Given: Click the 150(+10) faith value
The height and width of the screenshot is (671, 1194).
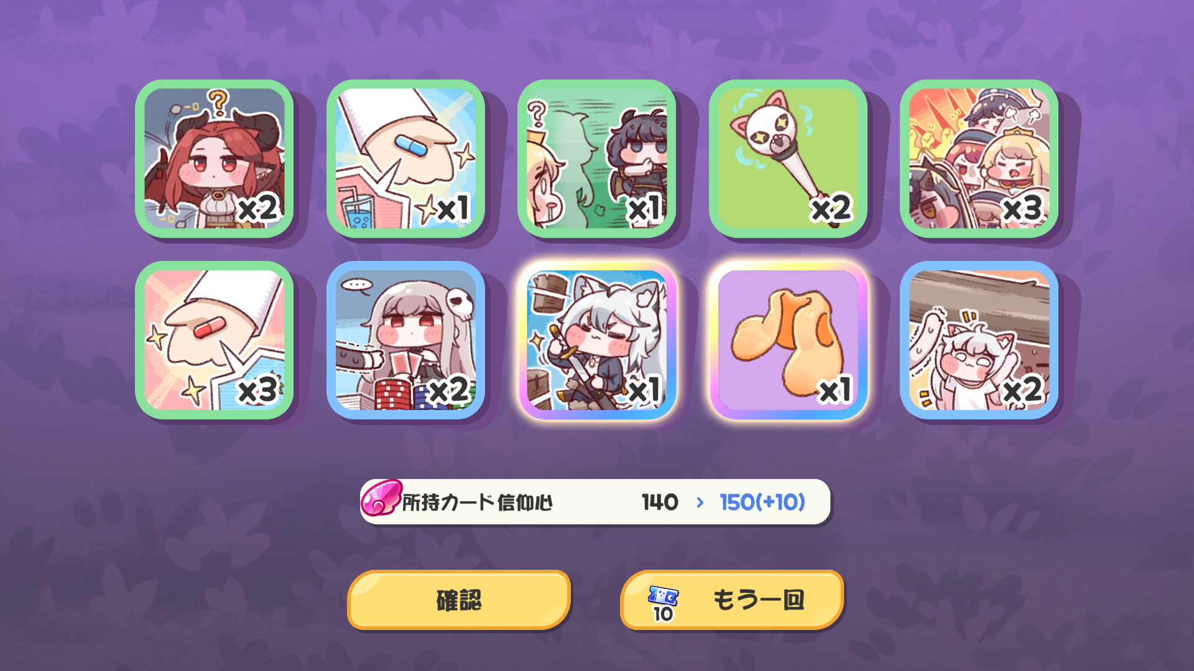Looking at the screenshot, I should [762, 502].
